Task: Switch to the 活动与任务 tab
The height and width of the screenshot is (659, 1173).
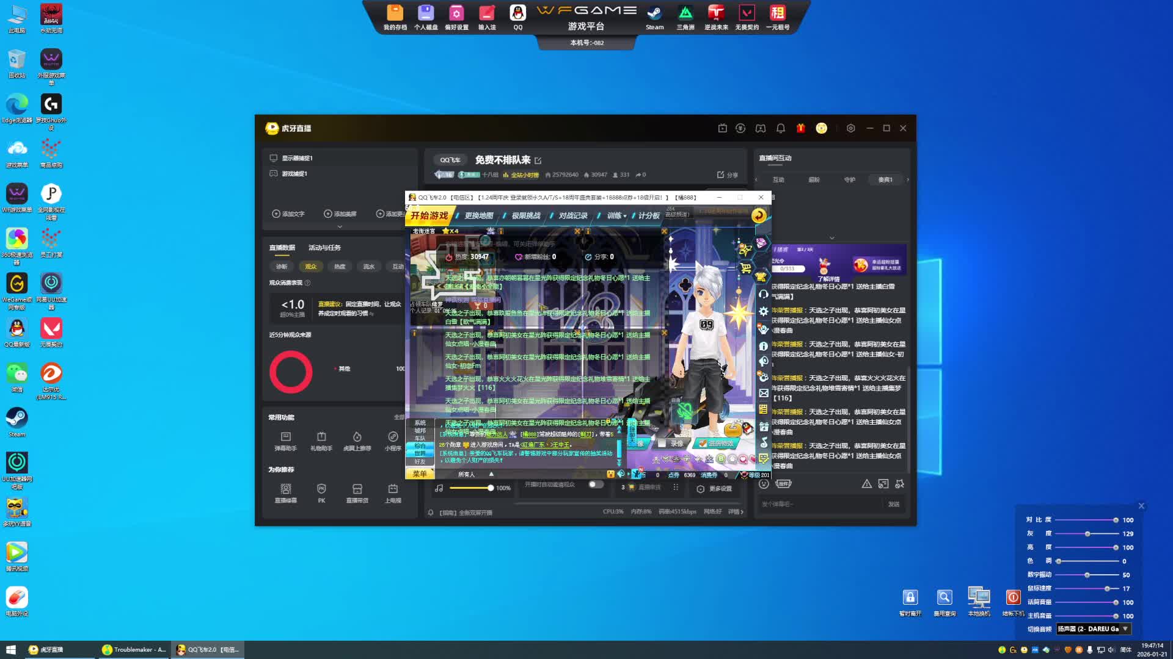Action: coord(324,248)
